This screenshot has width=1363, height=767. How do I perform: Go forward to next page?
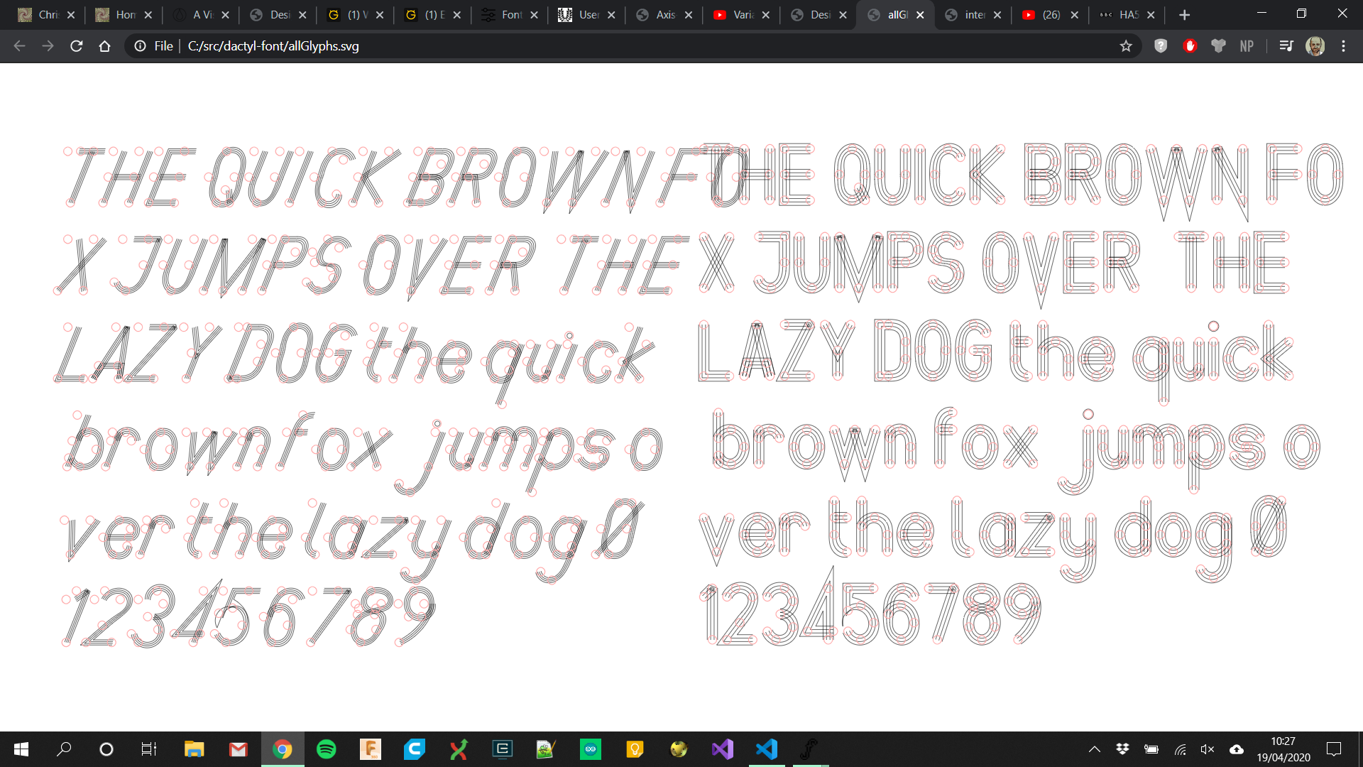(x=48, y=46)
